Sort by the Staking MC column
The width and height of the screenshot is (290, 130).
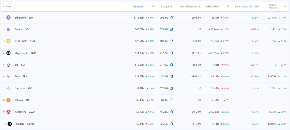138,6
